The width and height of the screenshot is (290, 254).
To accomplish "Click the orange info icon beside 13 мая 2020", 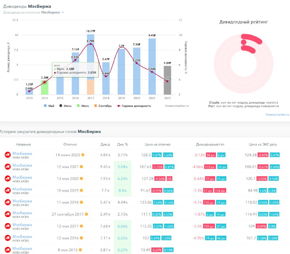I will (81, 178).
